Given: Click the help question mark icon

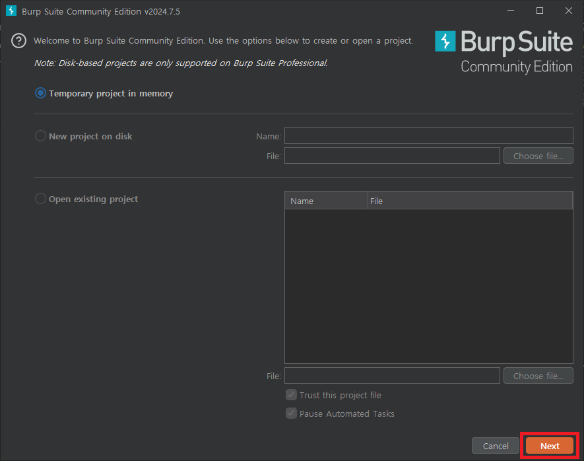Looking at the screenshot, I should pyautogui.click(x=18, y=41).
